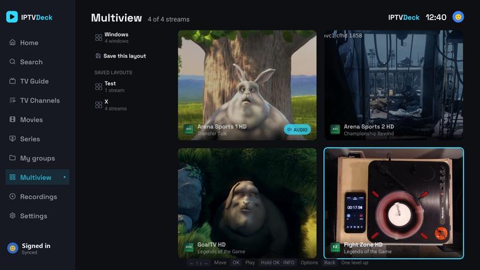
Task: Click the IPTVDeck text in the top bar
Action: pyautogui.click(x=404, y=18)
